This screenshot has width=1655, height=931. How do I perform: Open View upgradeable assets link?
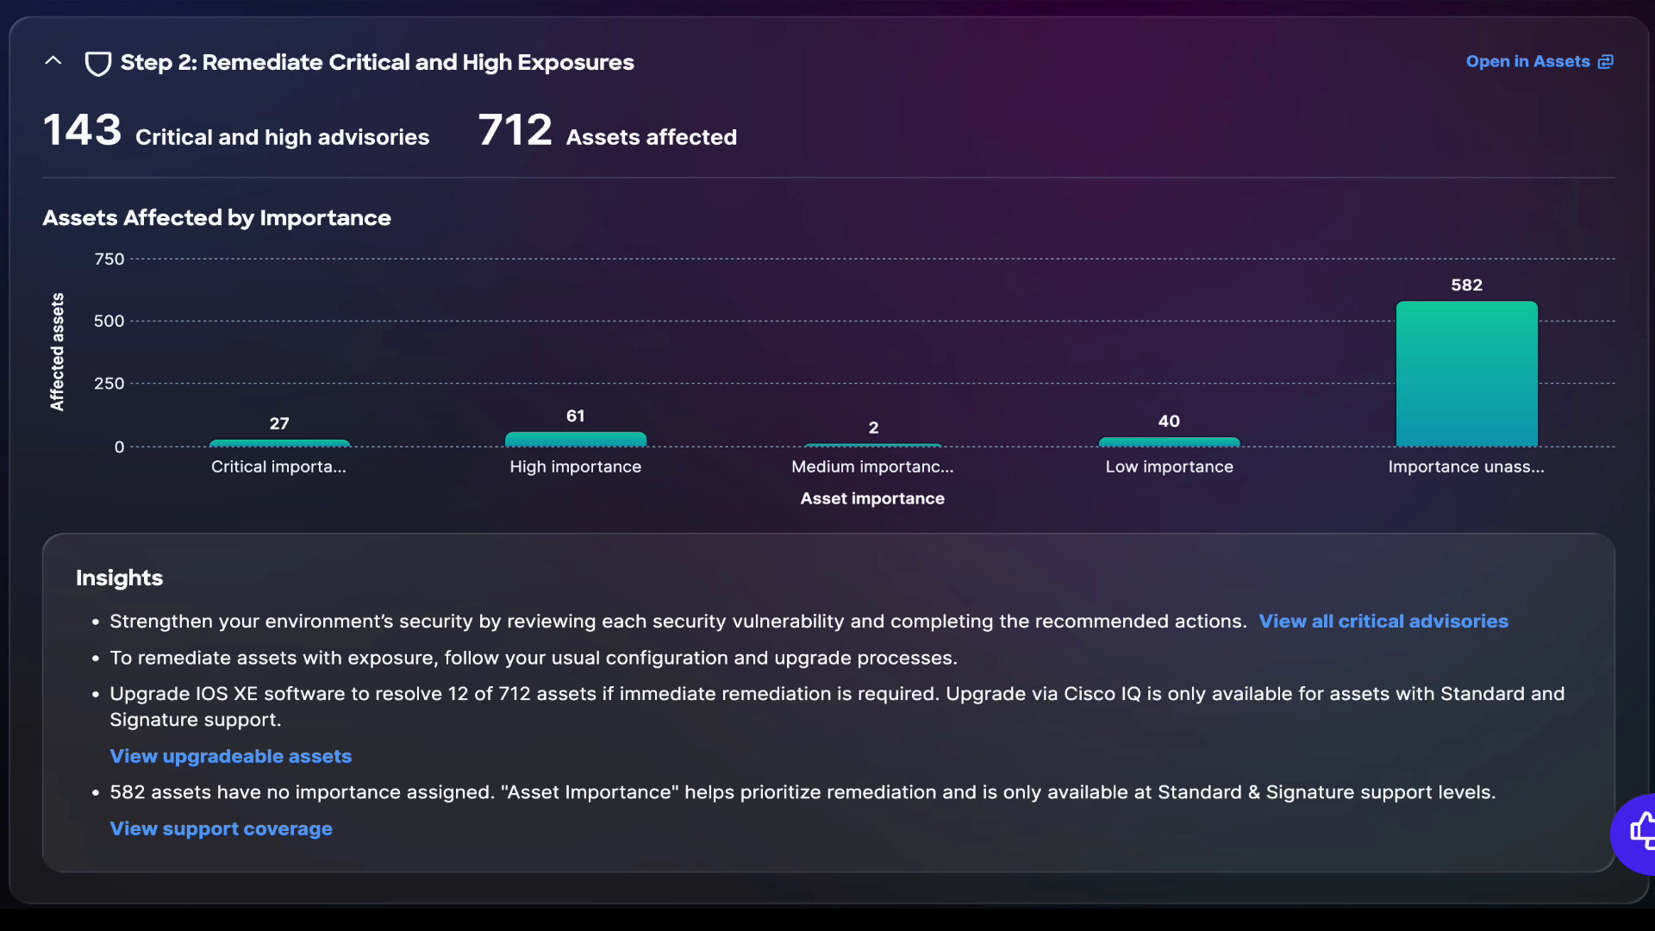230,756
